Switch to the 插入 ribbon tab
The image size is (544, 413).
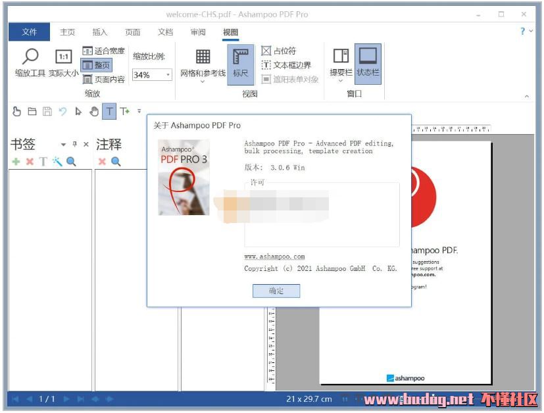coord(100,32)
